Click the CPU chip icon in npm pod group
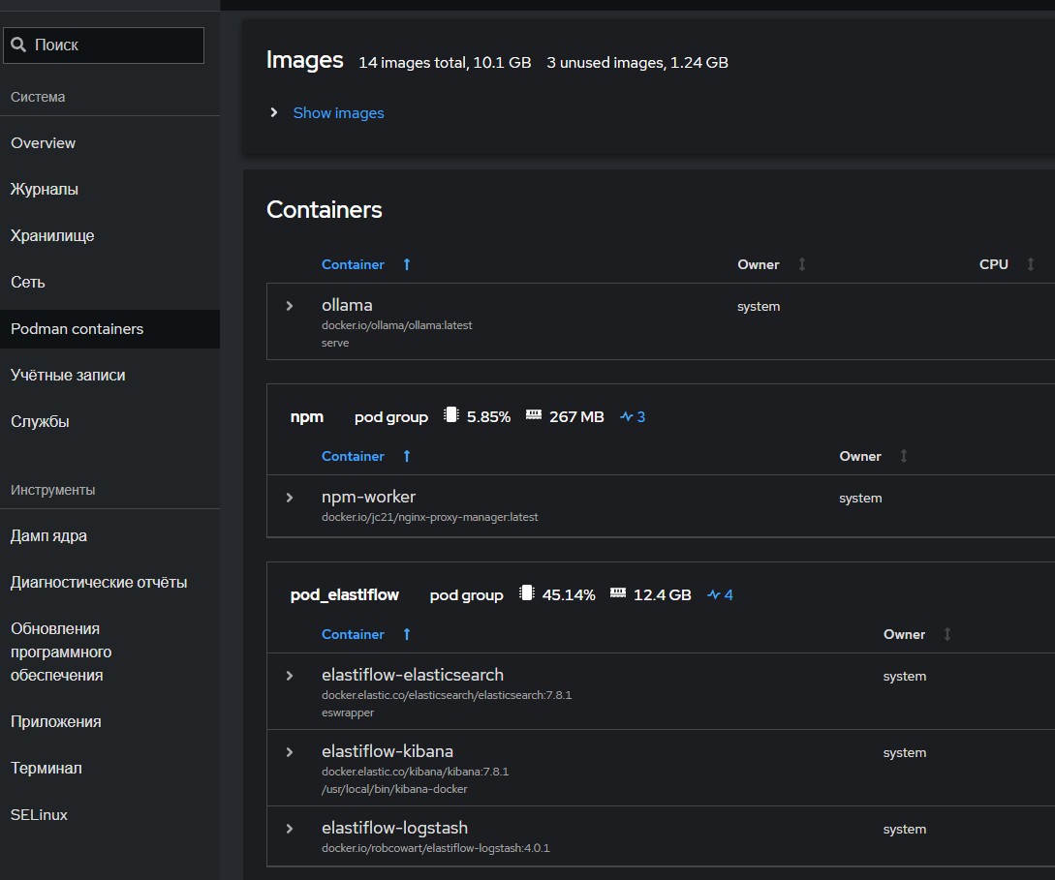The height and width of the screenshot is (880, 1055). (450, 415)
